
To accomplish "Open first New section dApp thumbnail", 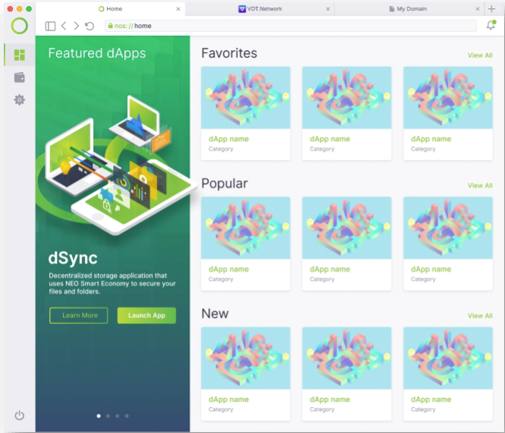I will pyautogui.click(x=246, y=358).
